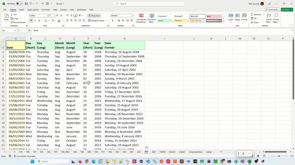Toggle Italic formatting
Viewport: 295px width, 165px height.
(35, 20)
